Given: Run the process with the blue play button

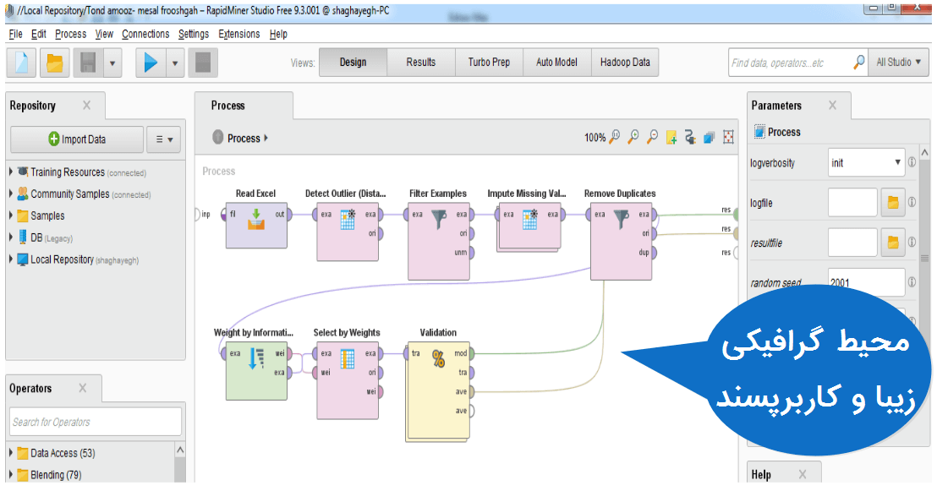Looking at the screenshot, I should (151, 63).
